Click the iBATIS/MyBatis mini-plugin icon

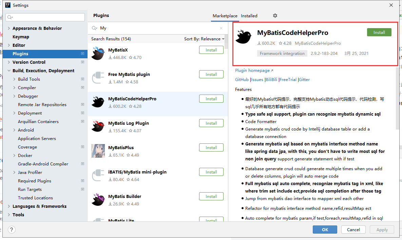(x=98, y=175)
